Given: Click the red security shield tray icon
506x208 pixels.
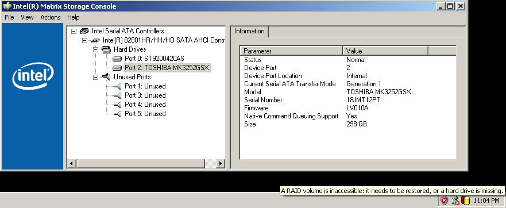Looking at the screenshot, I should 445,201.
